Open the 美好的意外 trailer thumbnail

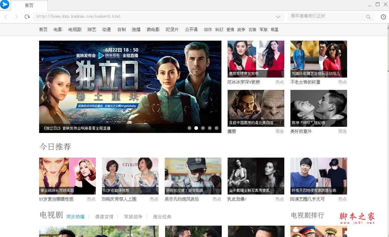pyautogui.click(x=319, y=108)
